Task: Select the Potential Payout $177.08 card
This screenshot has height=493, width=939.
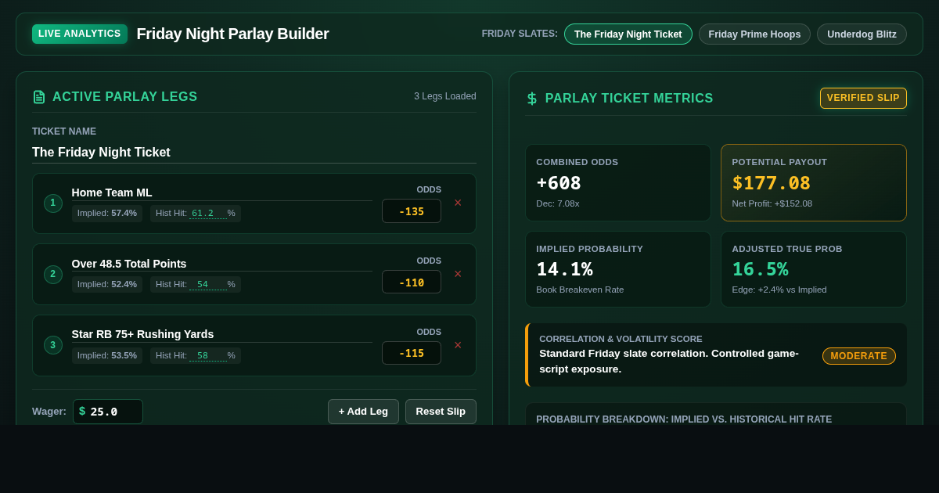Action: pyautogui.click(x=814, y=183)
